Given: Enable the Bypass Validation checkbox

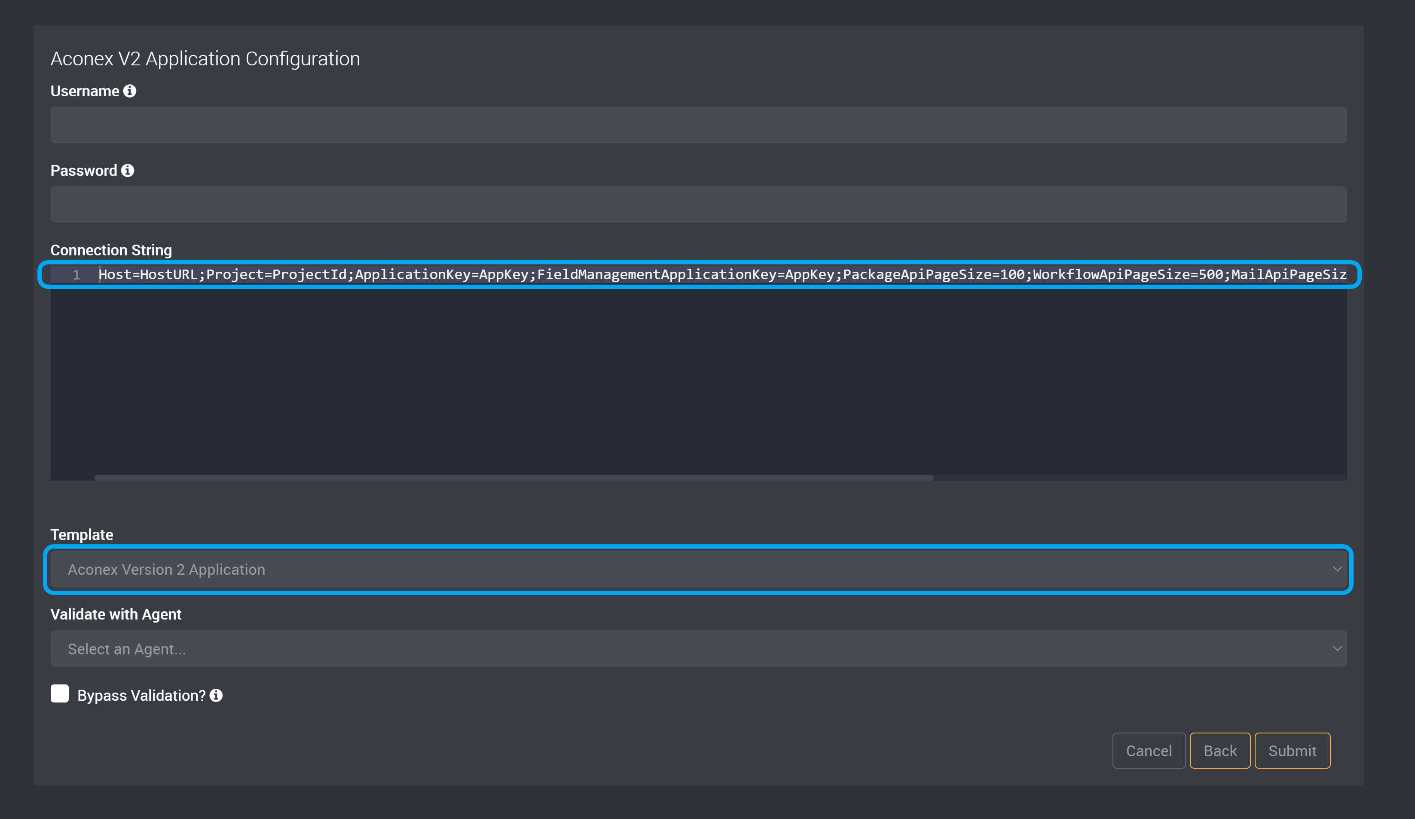Looking at the screenshot, I should 60,694.
